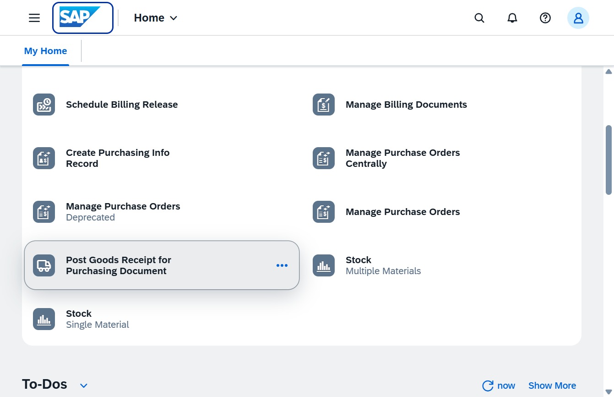Click the Stock Single Material chart icon
Image resolution: width=614 pixels, height=397 pixels.
(44, 319)
